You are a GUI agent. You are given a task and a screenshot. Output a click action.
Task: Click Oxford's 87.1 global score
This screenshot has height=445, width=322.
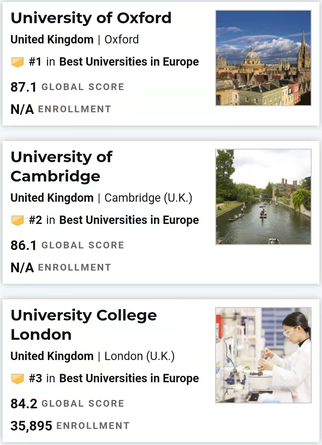click(24, 87)
